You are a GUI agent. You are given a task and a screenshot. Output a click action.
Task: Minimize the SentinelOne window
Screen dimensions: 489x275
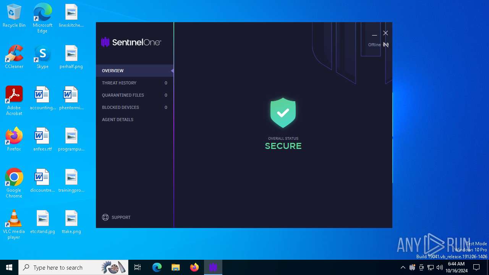click(x=374, y=34)
